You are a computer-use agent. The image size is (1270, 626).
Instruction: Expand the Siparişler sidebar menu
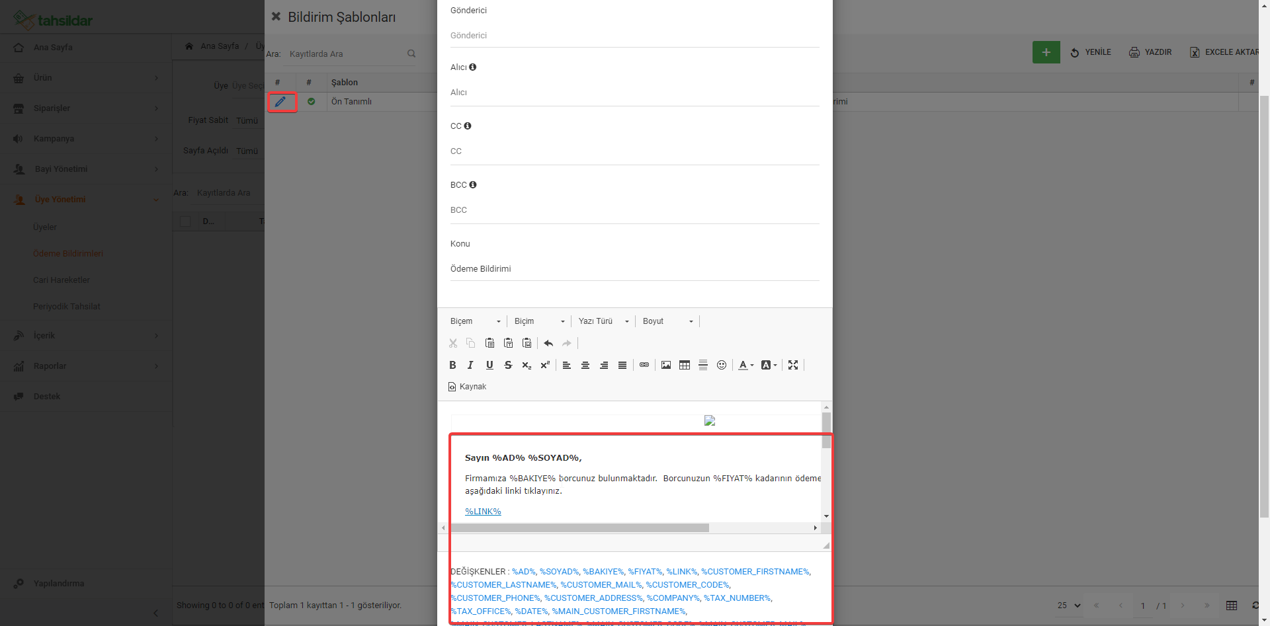pyautogui.click(x=86, y=108)
